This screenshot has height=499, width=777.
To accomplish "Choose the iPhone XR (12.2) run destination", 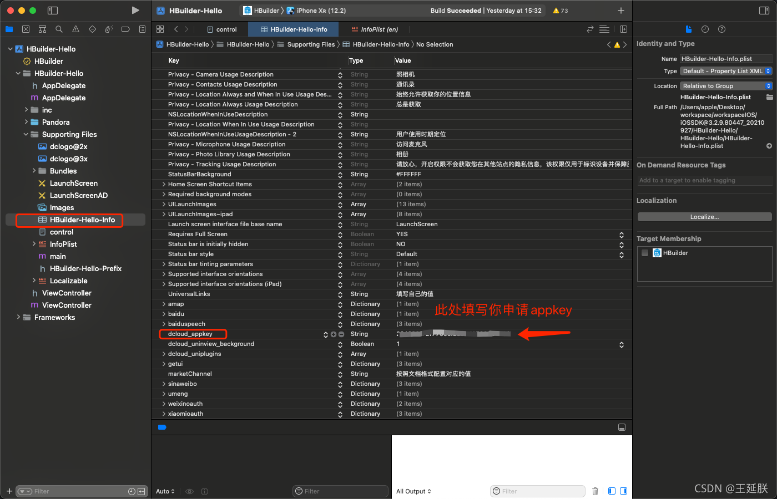I will 316,11.
